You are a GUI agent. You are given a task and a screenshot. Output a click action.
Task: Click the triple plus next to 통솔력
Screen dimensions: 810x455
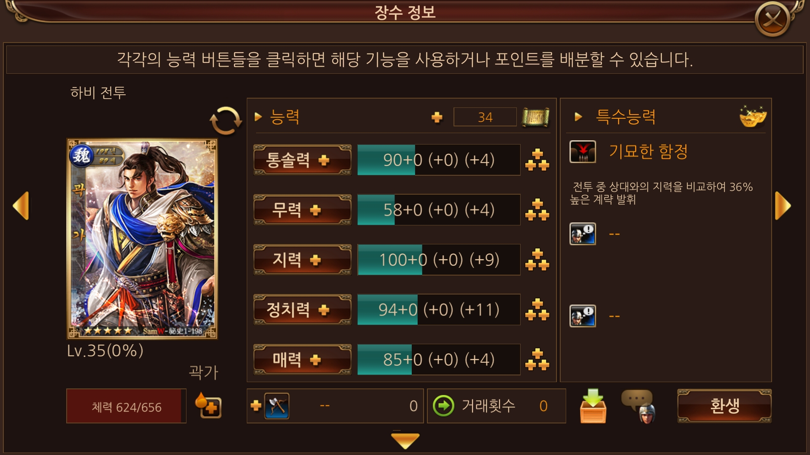tap(537, 160)
